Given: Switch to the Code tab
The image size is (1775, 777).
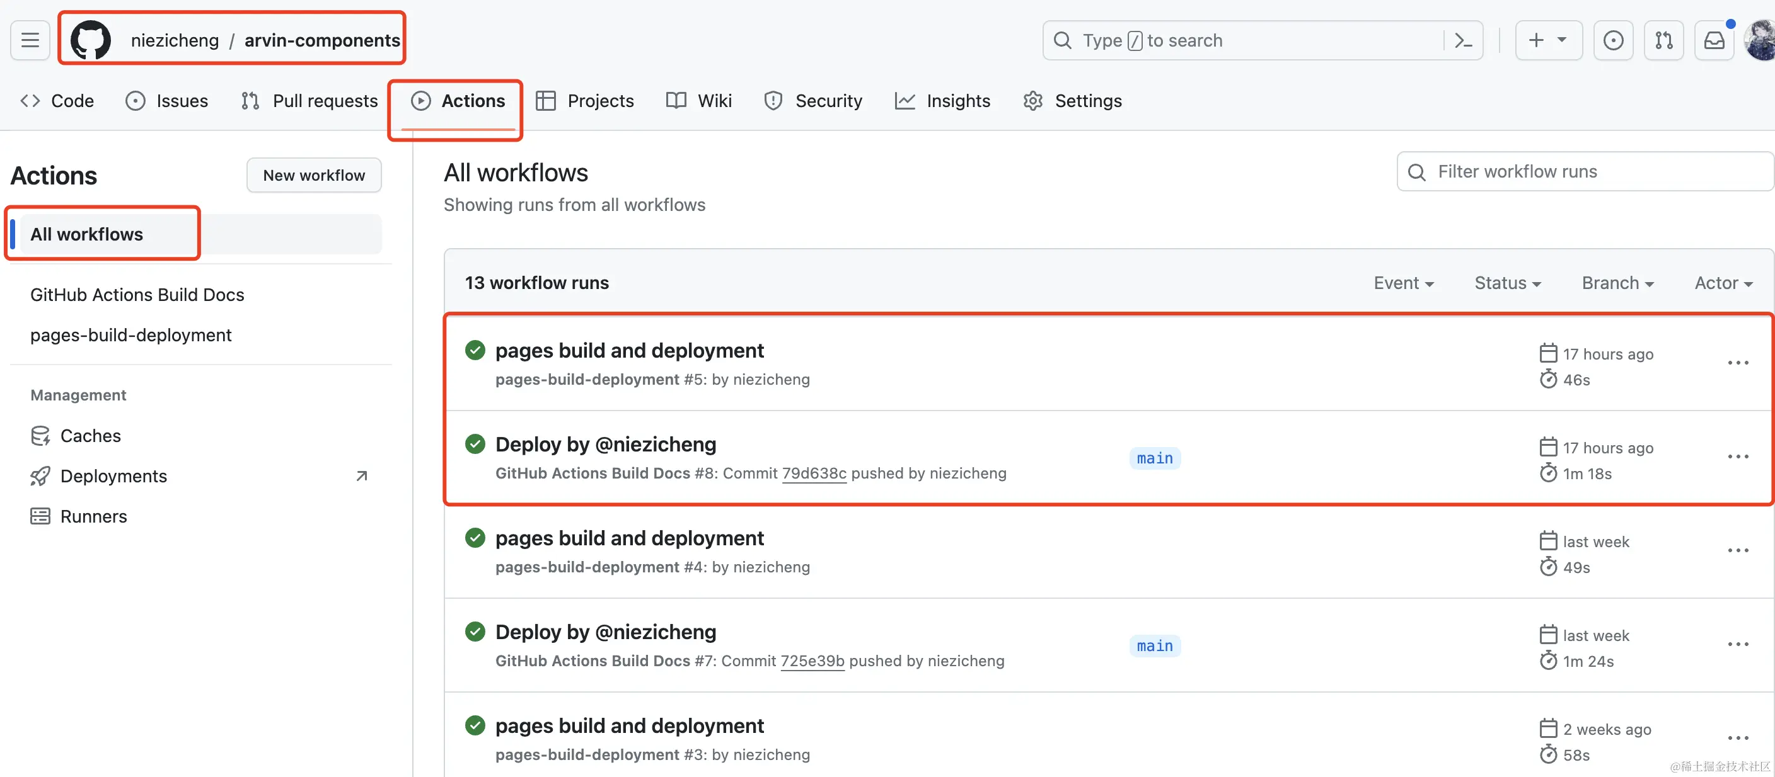Looking at the screenshot, I should (57, 101).
